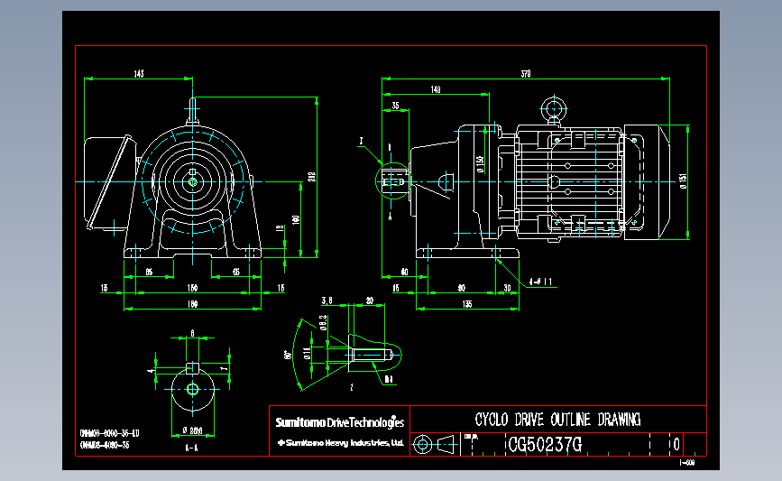This screenshot has width=782, height=481.
Task: Select the '6' key width dimension
Action: [x=192, y=333]
